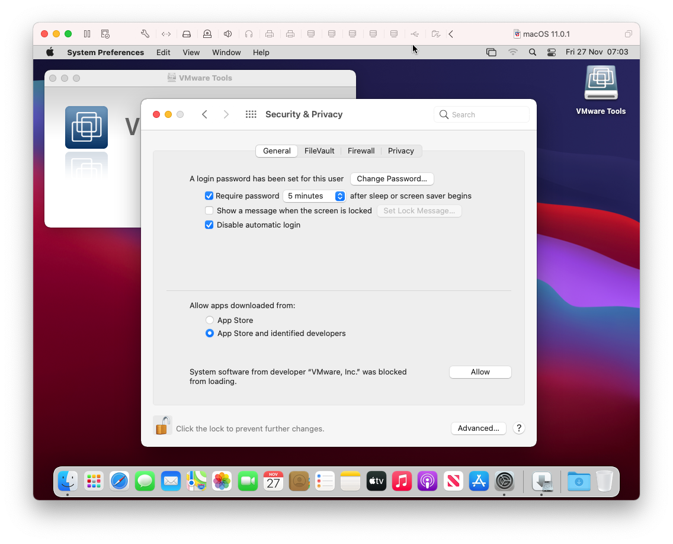Pause the virtual machine from the toolbar
Screen dimensions: 673x544
[x=86, y=34]
